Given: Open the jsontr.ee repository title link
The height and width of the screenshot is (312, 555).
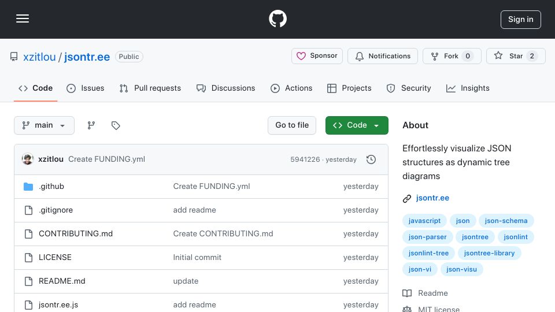Looking at the screenshot, I should tap(87, 57).
